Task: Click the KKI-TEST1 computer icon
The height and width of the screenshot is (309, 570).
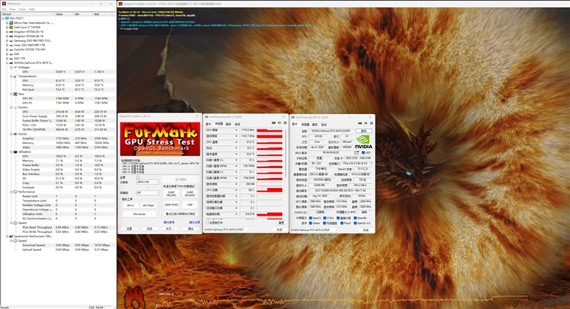Action: pos(7,18)
